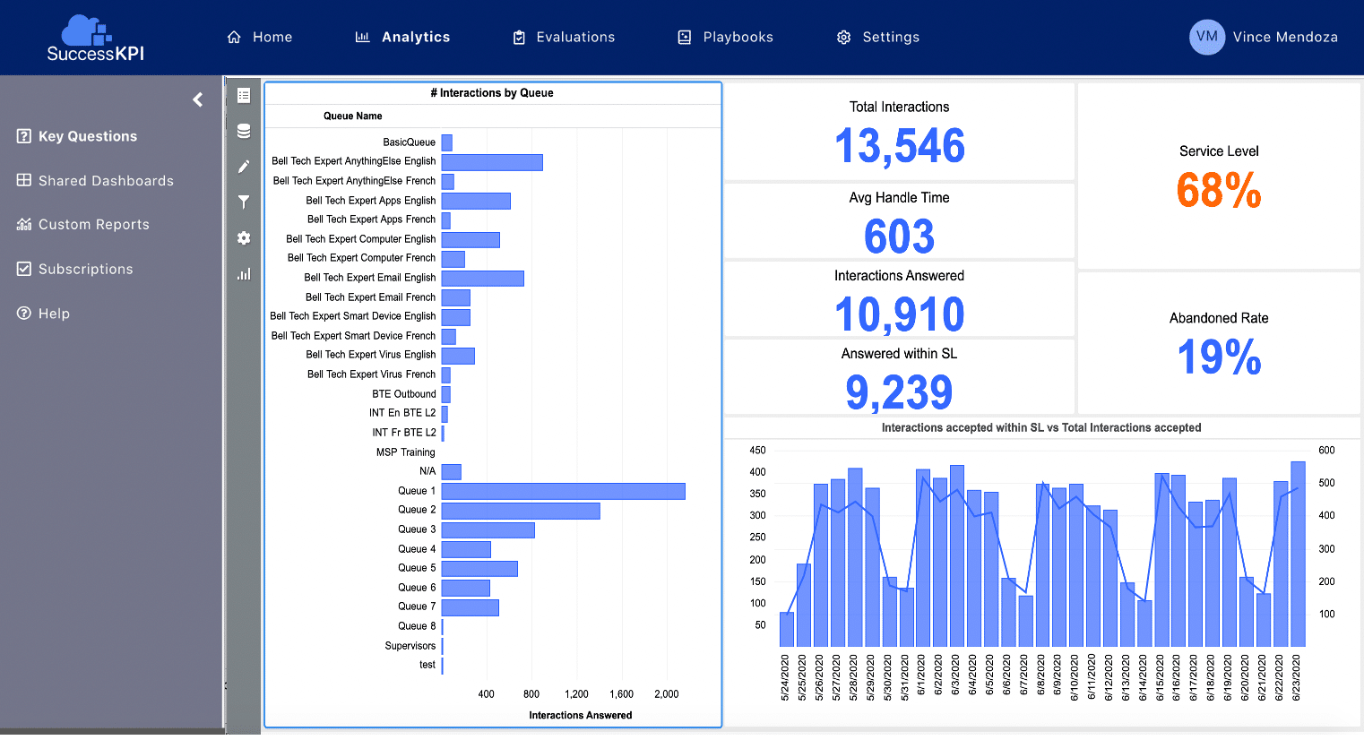The width and height of the screenshot is (1364, 740).
Task: Collapse the left sidebar with the chevron arrow
Action: coord(198,99)
